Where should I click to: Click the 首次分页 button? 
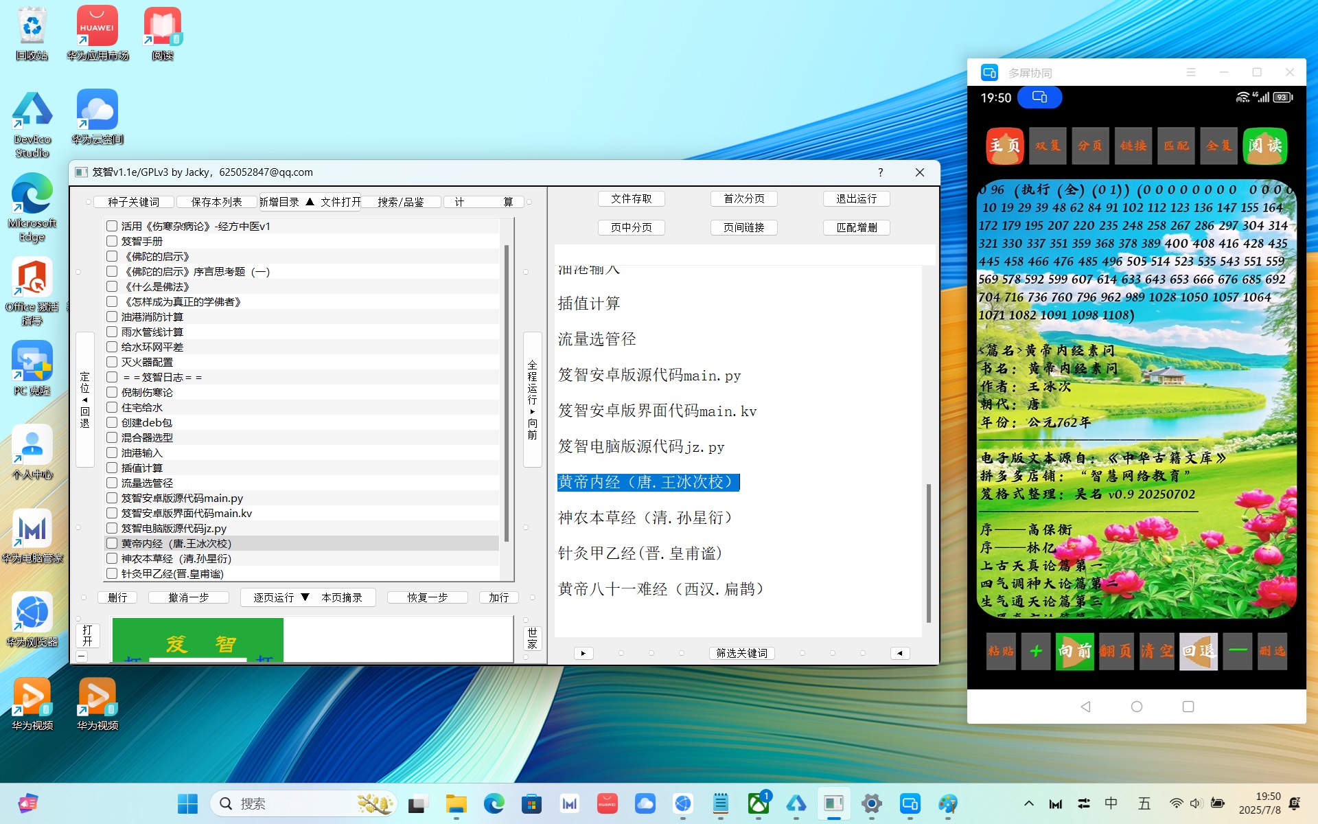744,198
